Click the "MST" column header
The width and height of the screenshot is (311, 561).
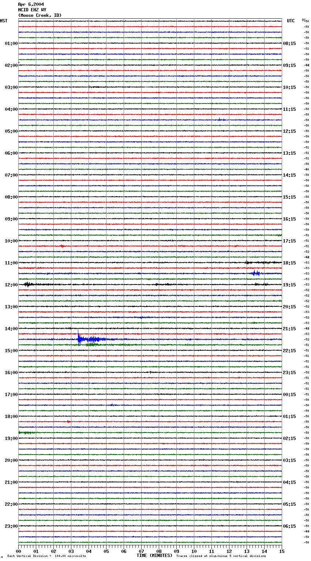4,21
